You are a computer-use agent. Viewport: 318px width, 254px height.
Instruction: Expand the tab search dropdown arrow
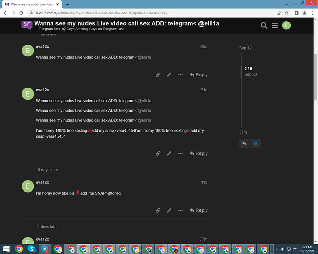[287, 4]
